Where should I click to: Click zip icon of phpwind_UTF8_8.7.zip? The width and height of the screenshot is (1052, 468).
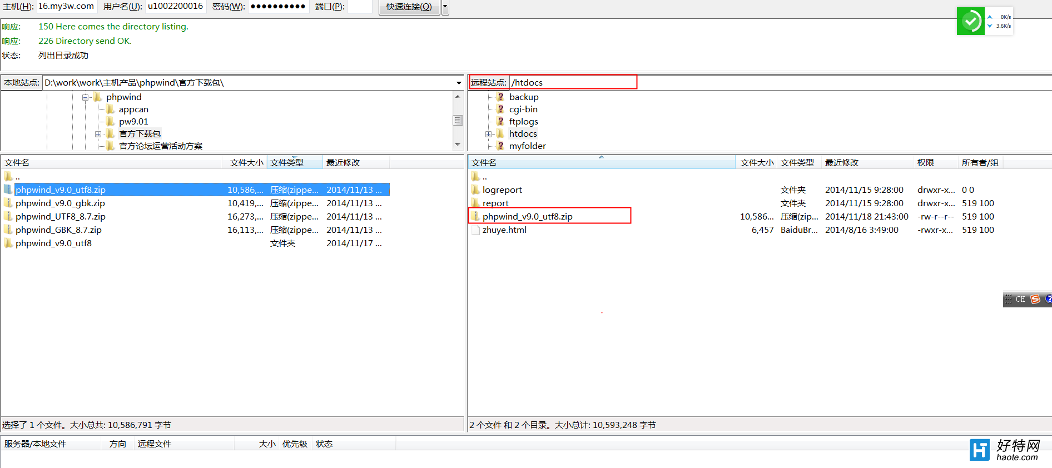[x=8, y=217]
